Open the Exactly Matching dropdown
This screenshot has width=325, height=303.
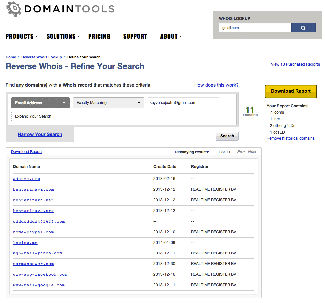[x=108, y=103]
